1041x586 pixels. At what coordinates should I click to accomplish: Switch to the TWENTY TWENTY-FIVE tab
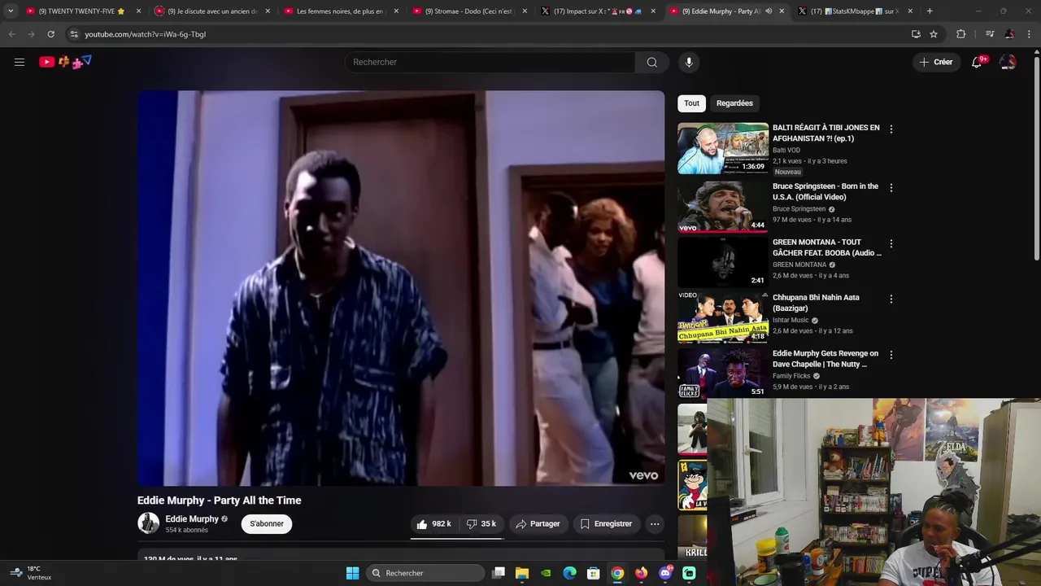pos(81,11)
